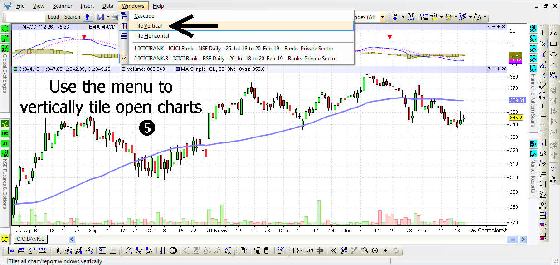Screen dimensions: 560x265
Task: Click the SEC sector sidebar icon
Action: (x=5, y=143)
